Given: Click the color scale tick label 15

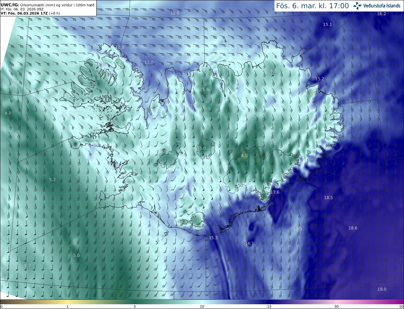Looking at the screenshot, I should (269, 306).
